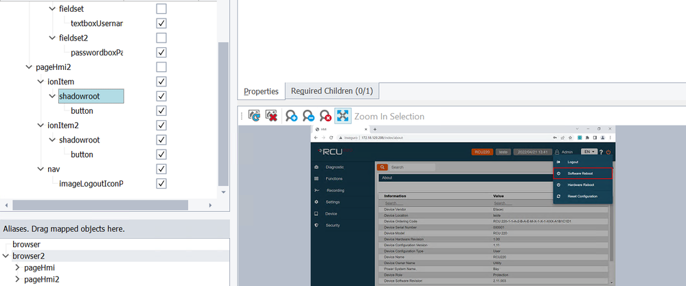Click the zoom in magnifier icon
686x286 pixels.
tap(291, 116)
